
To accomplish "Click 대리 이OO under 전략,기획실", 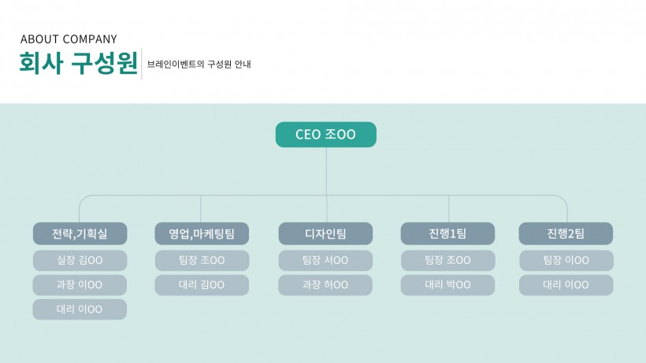I will pos(80,309).
